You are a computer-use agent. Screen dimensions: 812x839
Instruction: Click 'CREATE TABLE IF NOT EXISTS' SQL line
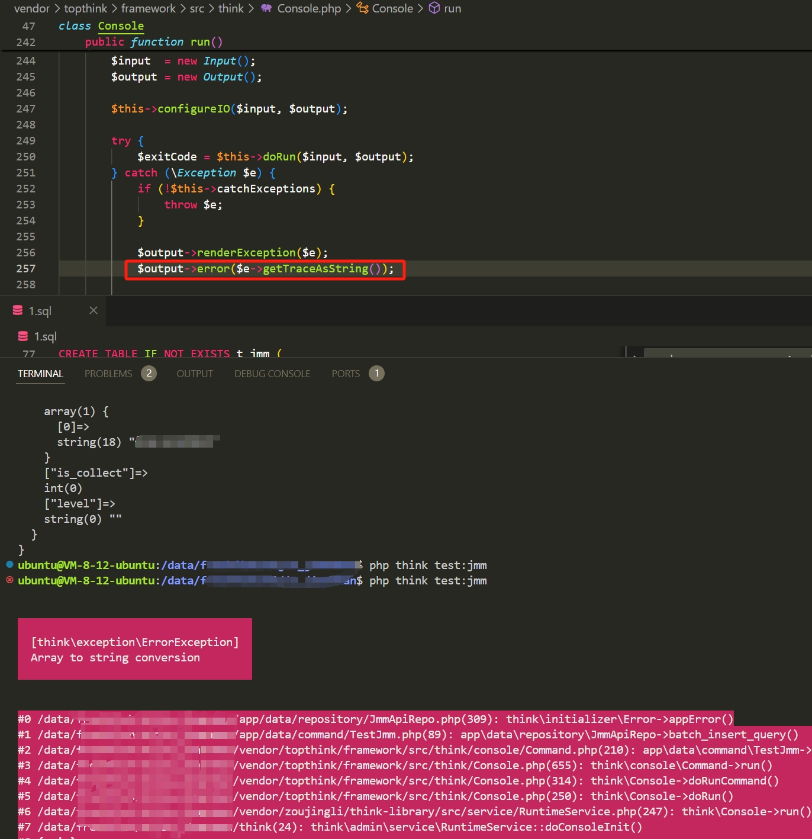pyautogui.click(x=170, y=353)
